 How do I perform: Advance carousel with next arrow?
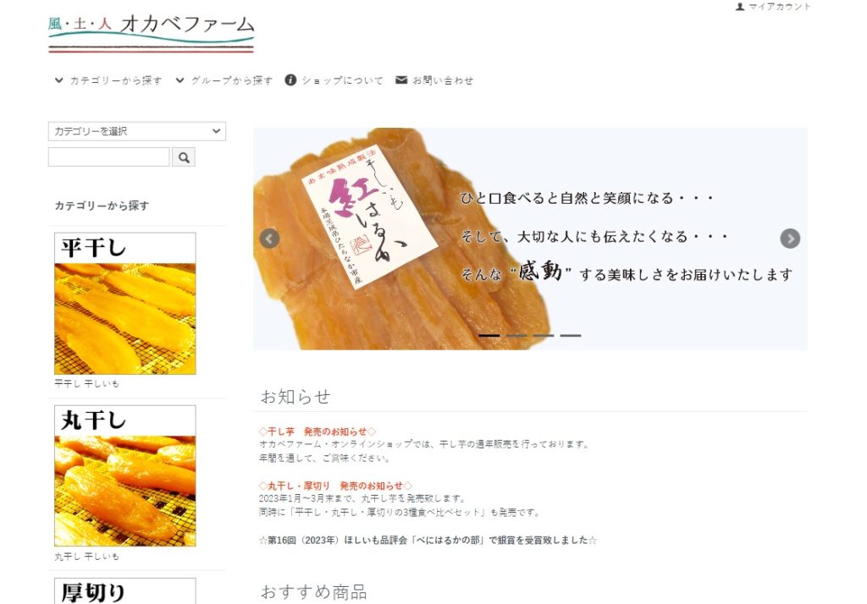(x=790, y=239)
